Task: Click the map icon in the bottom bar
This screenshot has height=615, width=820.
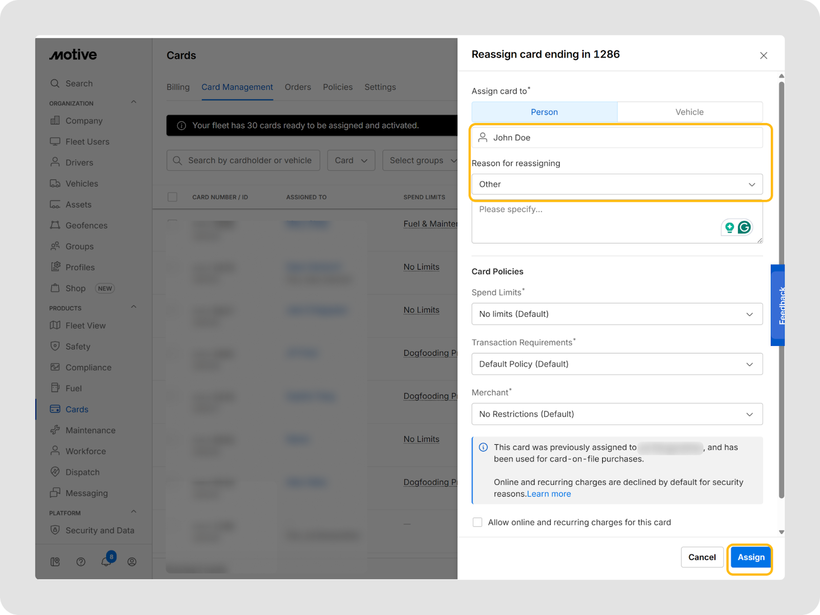Action: click(x=55, y=562)
